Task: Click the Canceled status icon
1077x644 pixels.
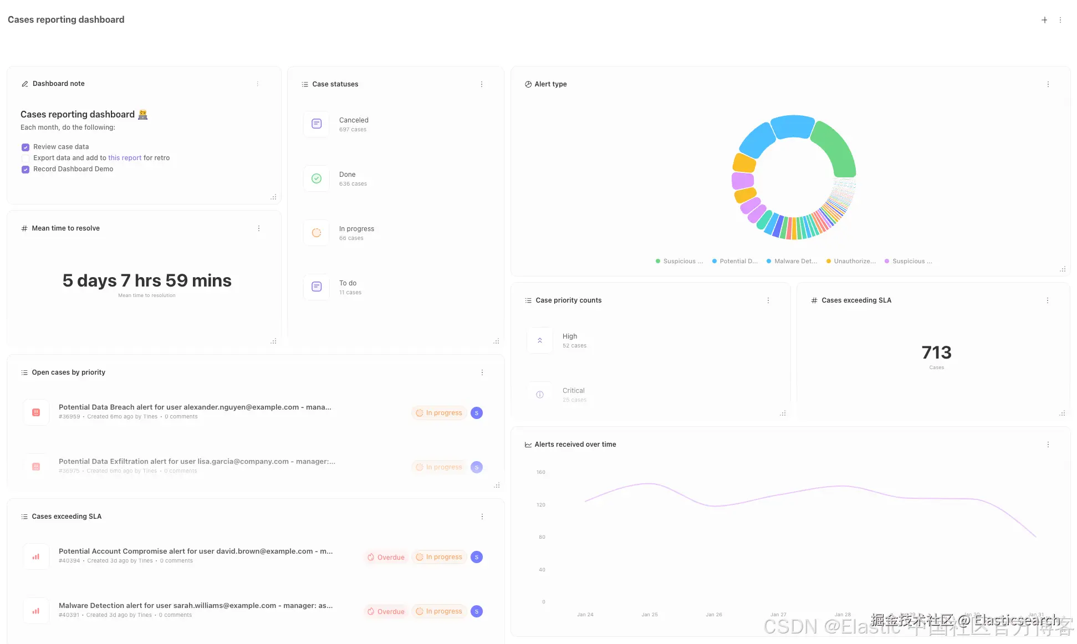Action: coord(317,124)
